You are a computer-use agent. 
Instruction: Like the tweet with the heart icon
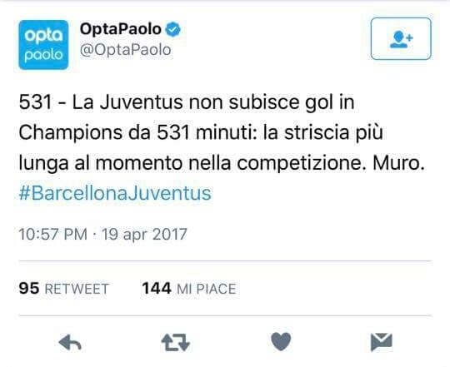click(x=281, y=342)
